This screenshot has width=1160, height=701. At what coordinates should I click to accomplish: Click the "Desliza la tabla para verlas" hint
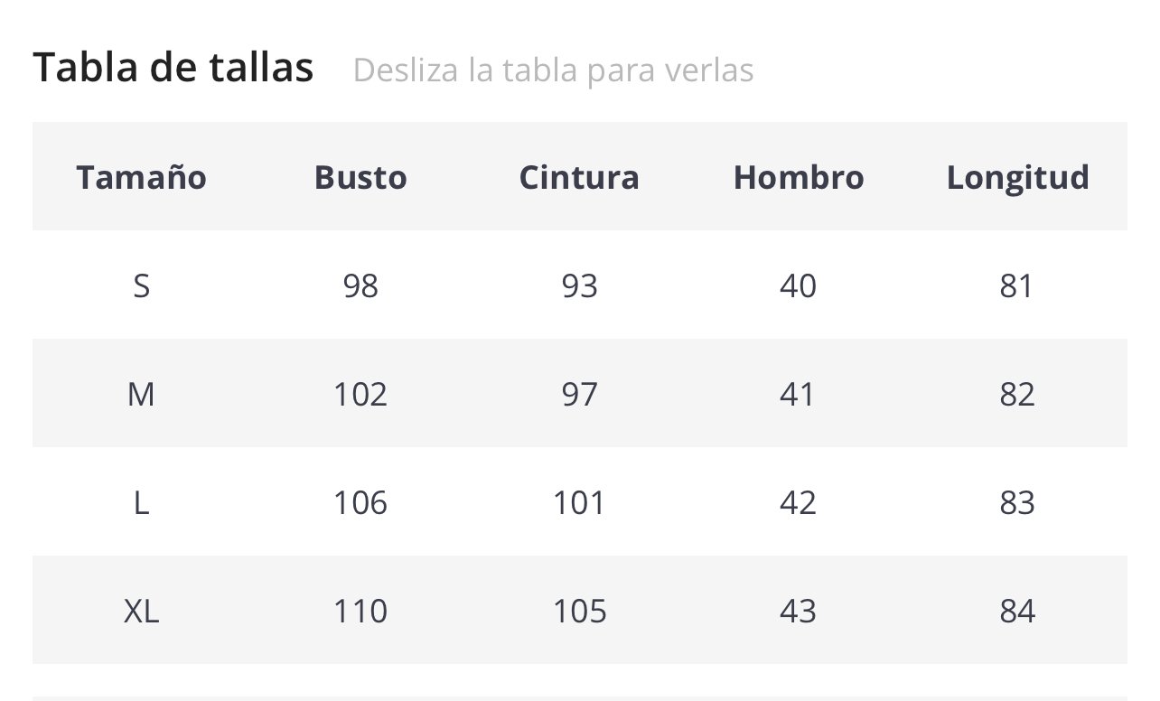(x=553, y=70)
